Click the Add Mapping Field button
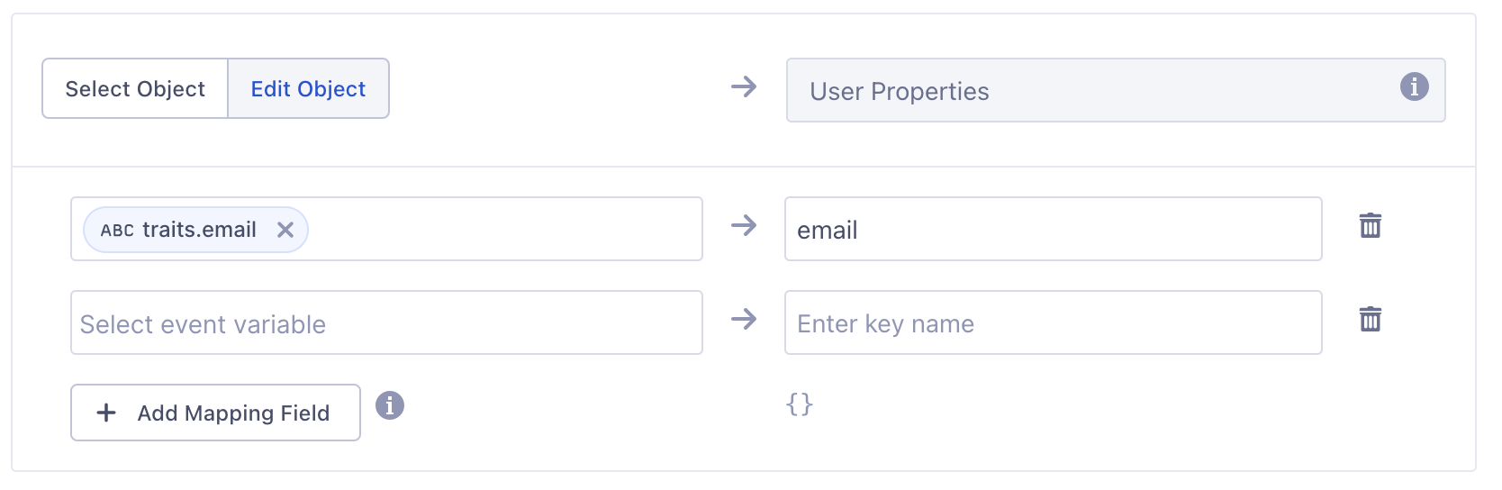 click(215, 413)
